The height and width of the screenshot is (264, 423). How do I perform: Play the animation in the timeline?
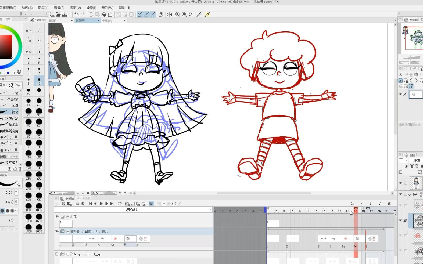(x=101, y=204)
